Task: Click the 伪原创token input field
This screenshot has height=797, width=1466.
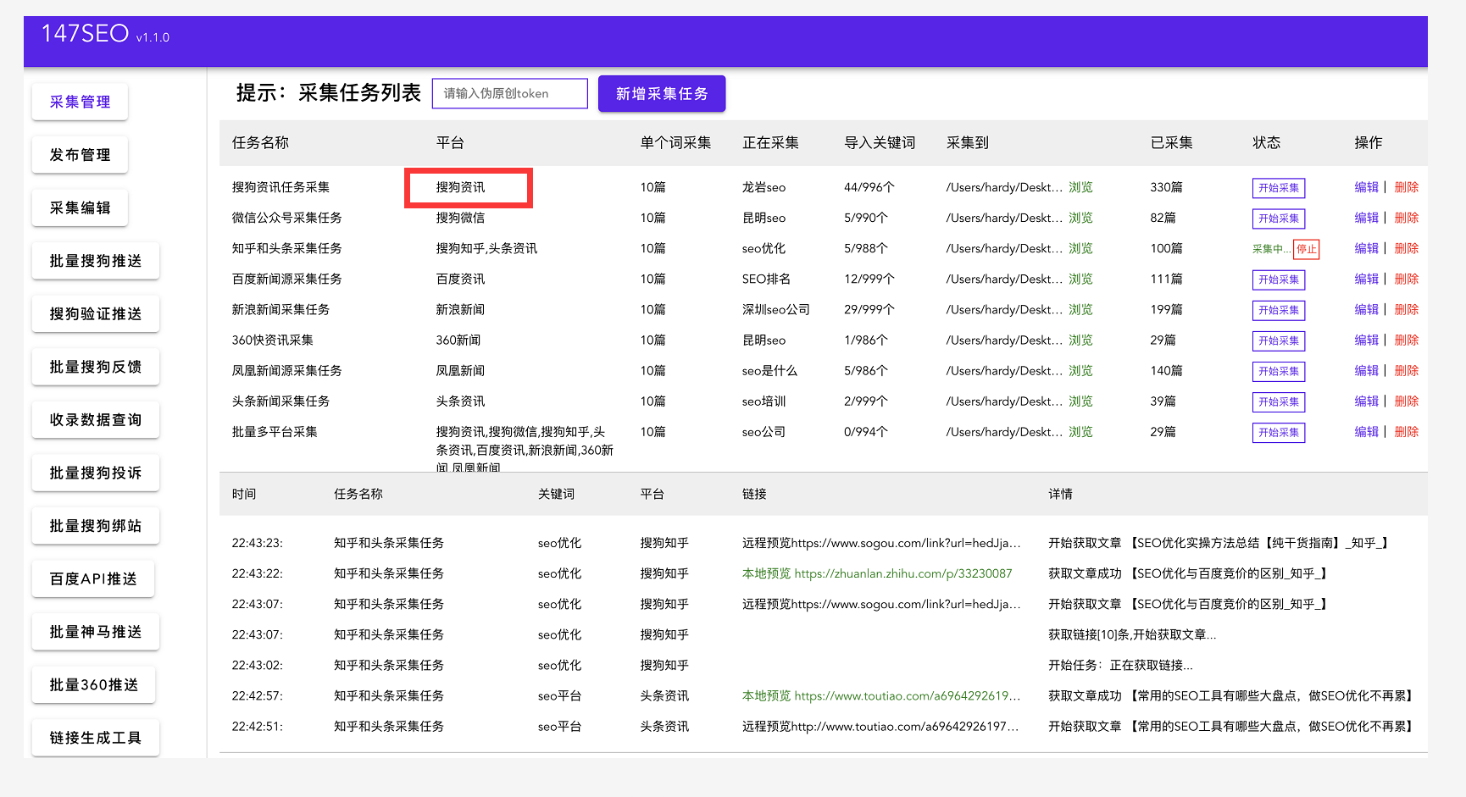Action: click(x=510, y=93)
